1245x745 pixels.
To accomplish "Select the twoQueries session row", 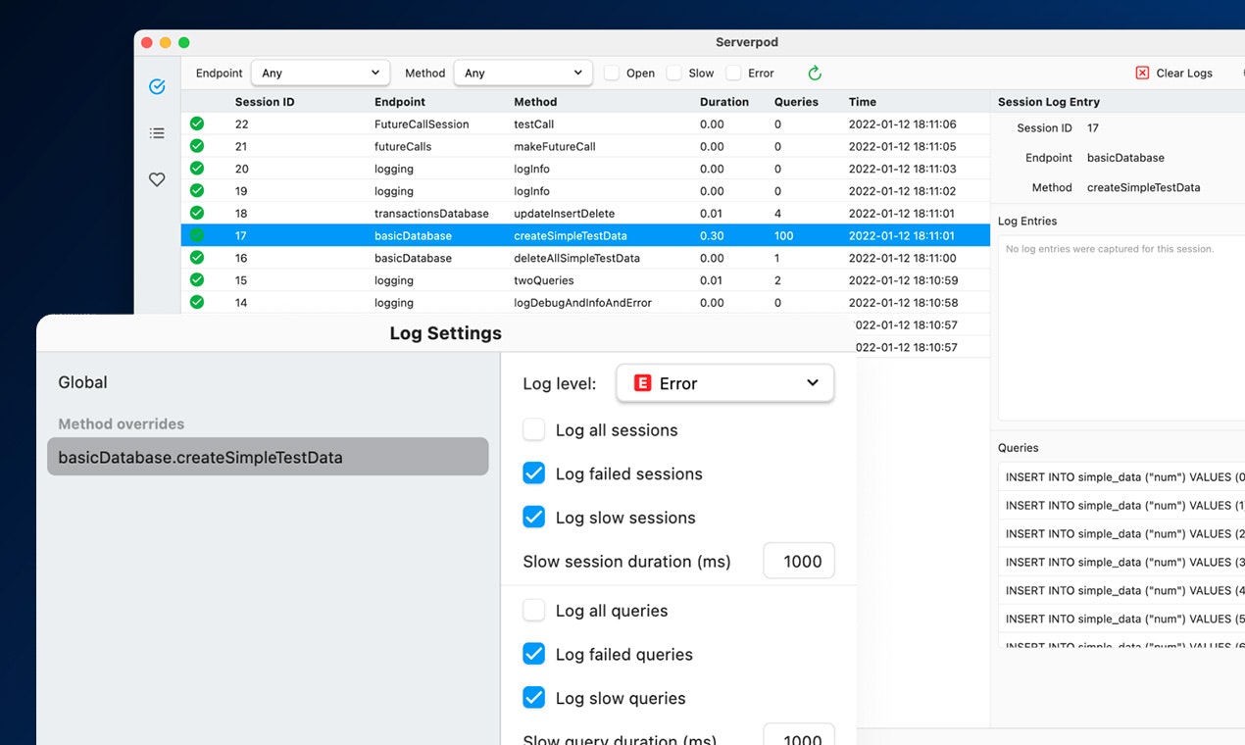I will click(x=585, y=279).
